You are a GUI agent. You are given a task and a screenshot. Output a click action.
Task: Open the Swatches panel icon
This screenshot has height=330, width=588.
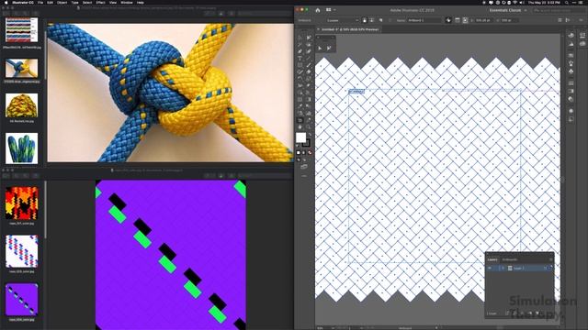pyautogui.click(x=571, y=55)
